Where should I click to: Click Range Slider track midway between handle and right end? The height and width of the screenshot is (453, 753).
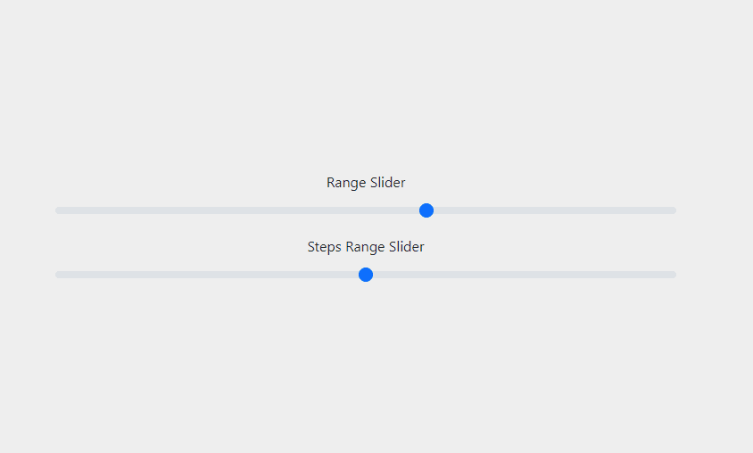[551, 210]
